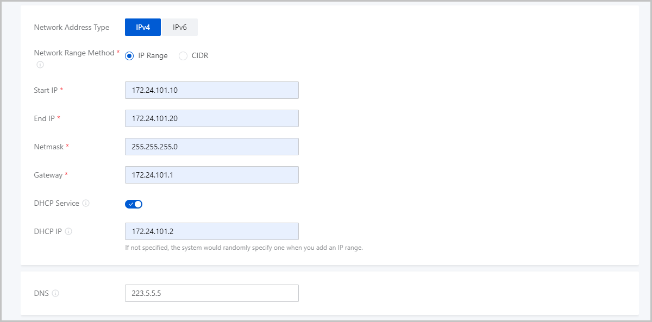Click into the End IP field
652x322 pixels.
pos(212,118)
